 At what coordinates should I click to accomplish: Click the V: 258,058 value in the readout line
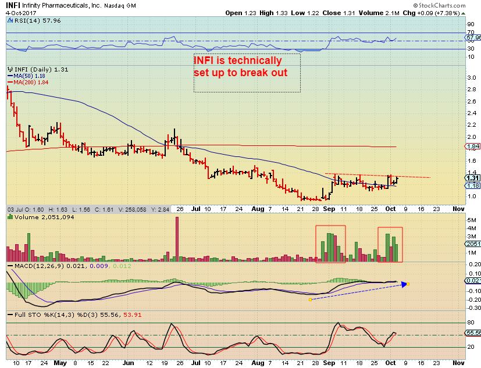[132, 209]
